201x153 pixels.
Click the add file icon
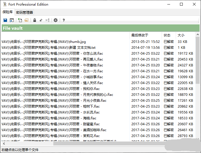tap(20, 20)
